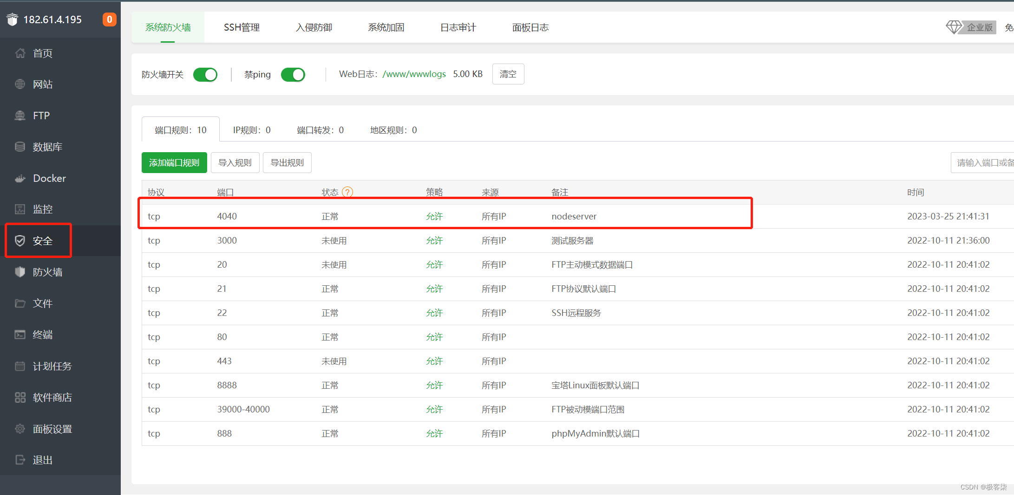
Task: Click the orange notification badge showing 0
Action: (110, 19)
